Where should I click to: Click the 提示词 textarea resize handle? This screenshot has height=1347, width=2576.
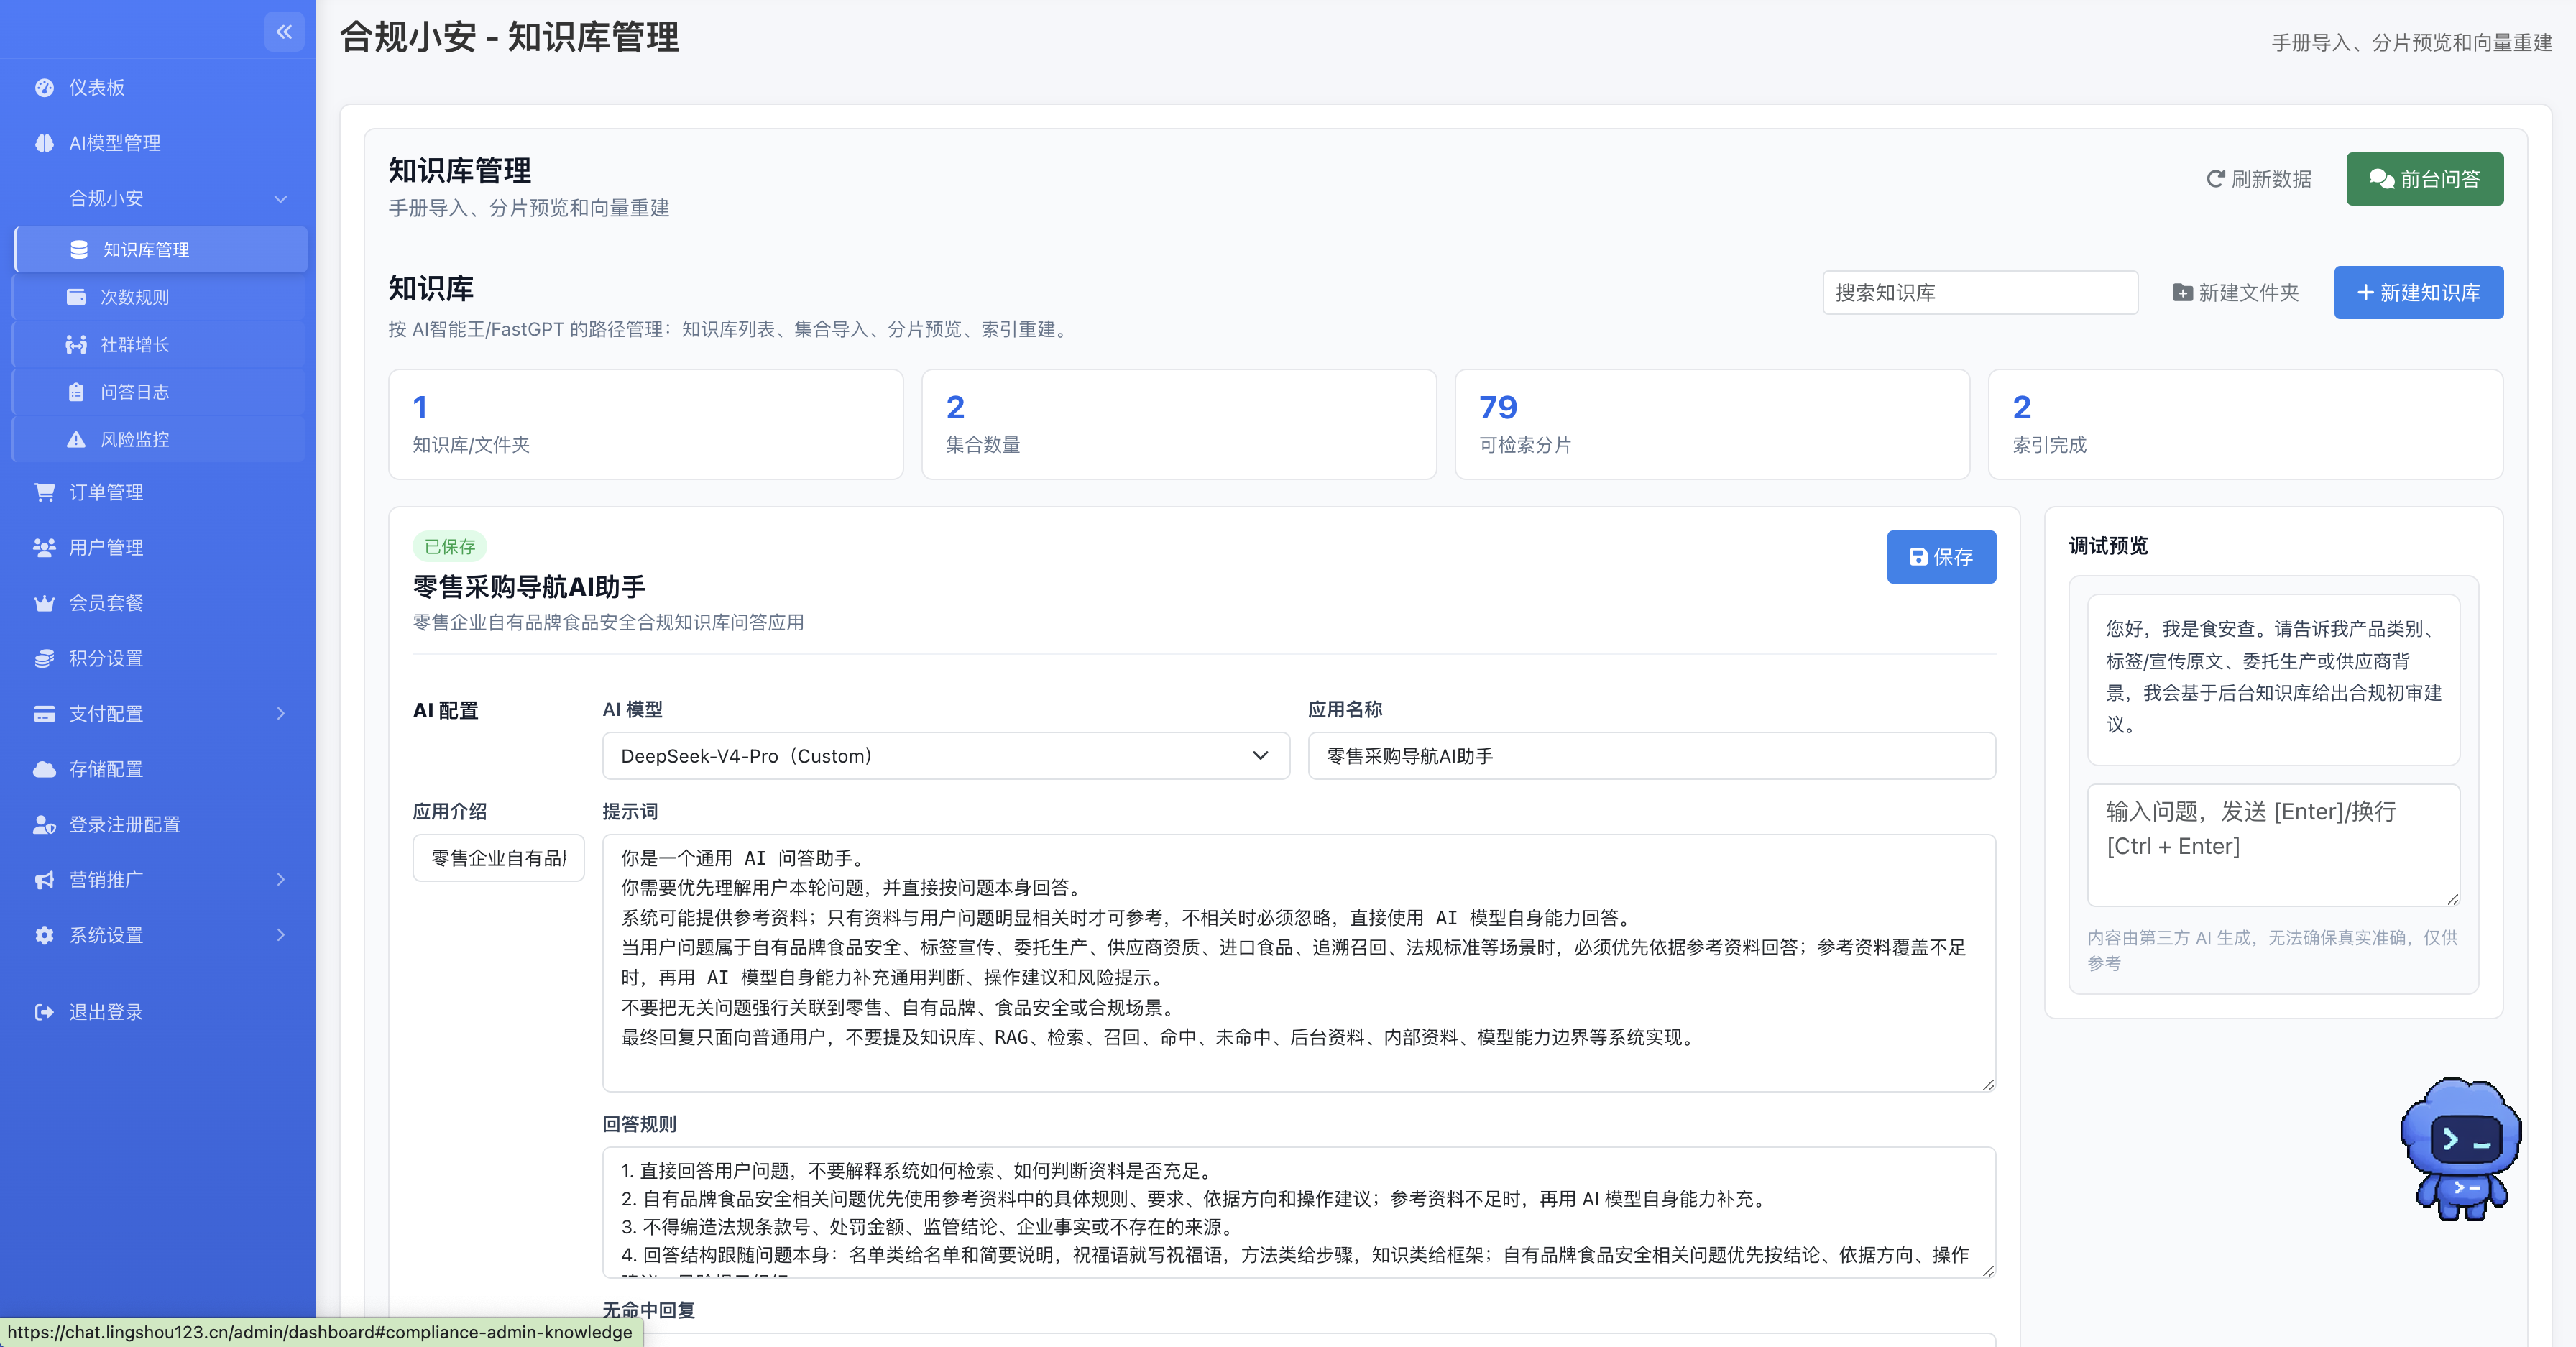[x=1987, y=1083]
